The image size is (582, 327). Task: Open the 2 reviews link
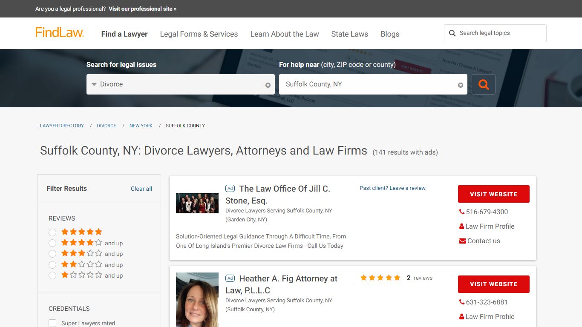click(420, 278)
